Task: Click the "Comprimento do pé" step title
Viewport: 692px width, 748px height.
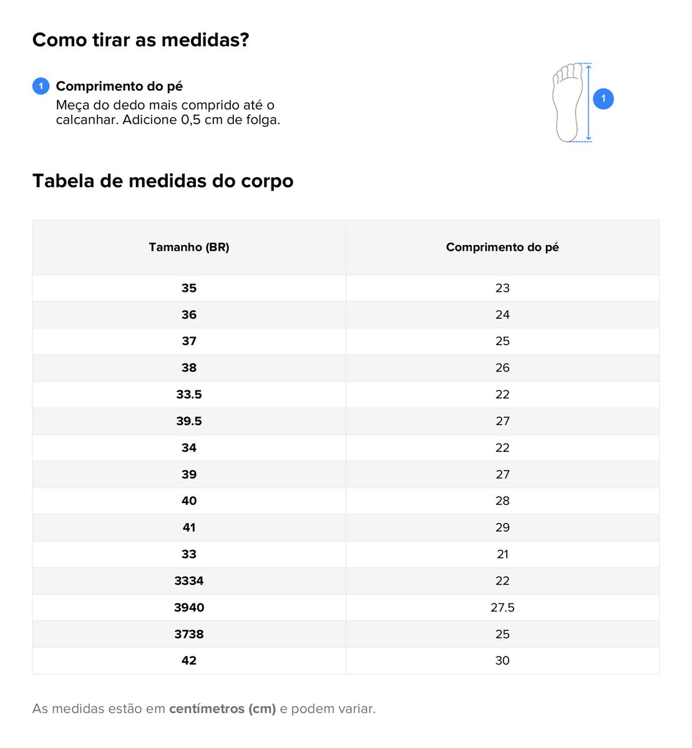Action: coord(119,86)
